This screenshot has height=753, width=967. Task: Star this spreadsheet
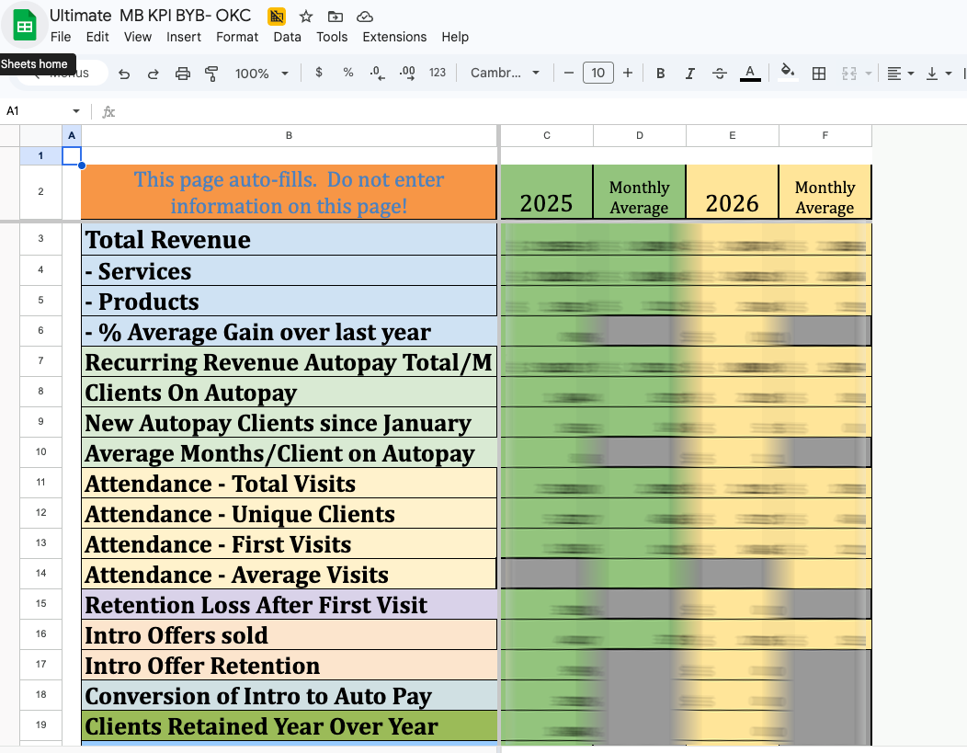[x=305, y=16]
